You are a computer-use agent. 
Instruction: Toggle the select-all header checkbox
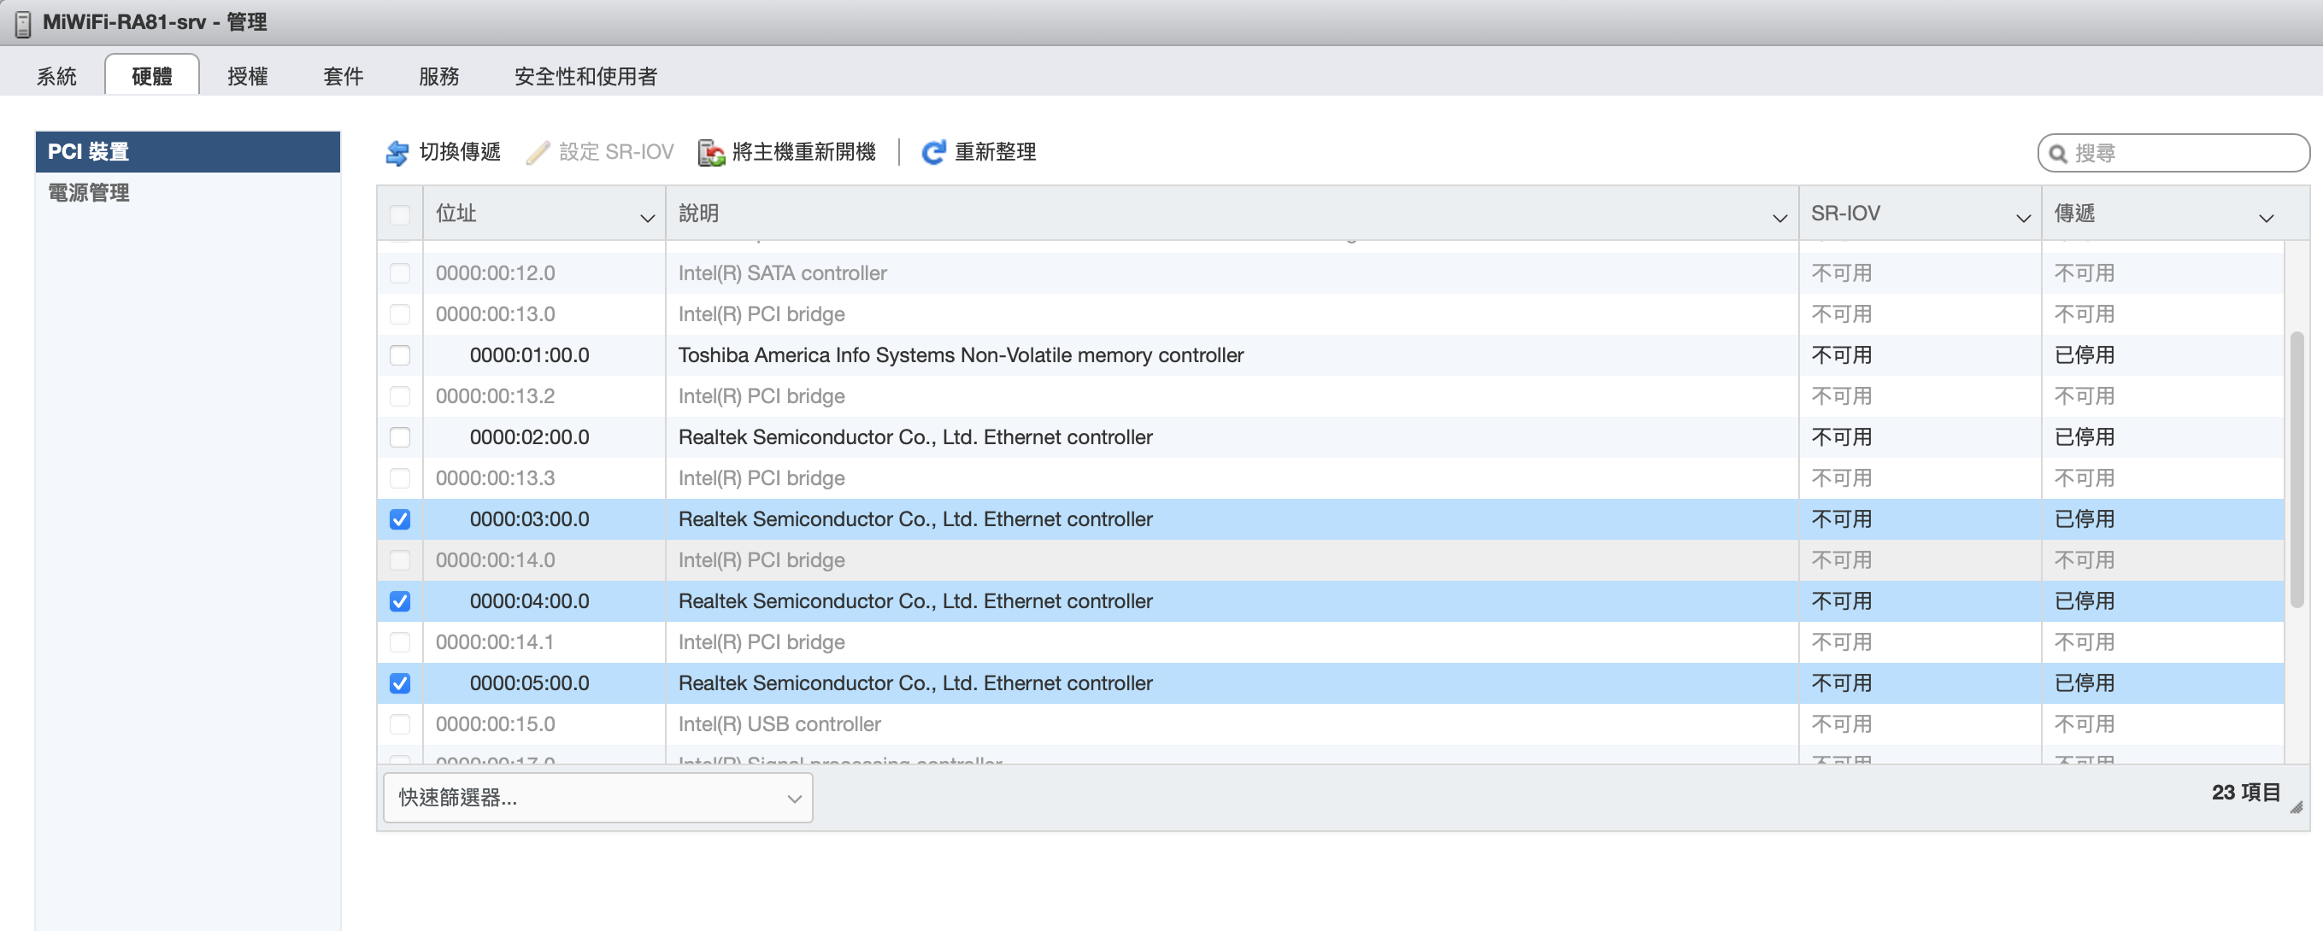pyautogui.click(x=399, y=214)
